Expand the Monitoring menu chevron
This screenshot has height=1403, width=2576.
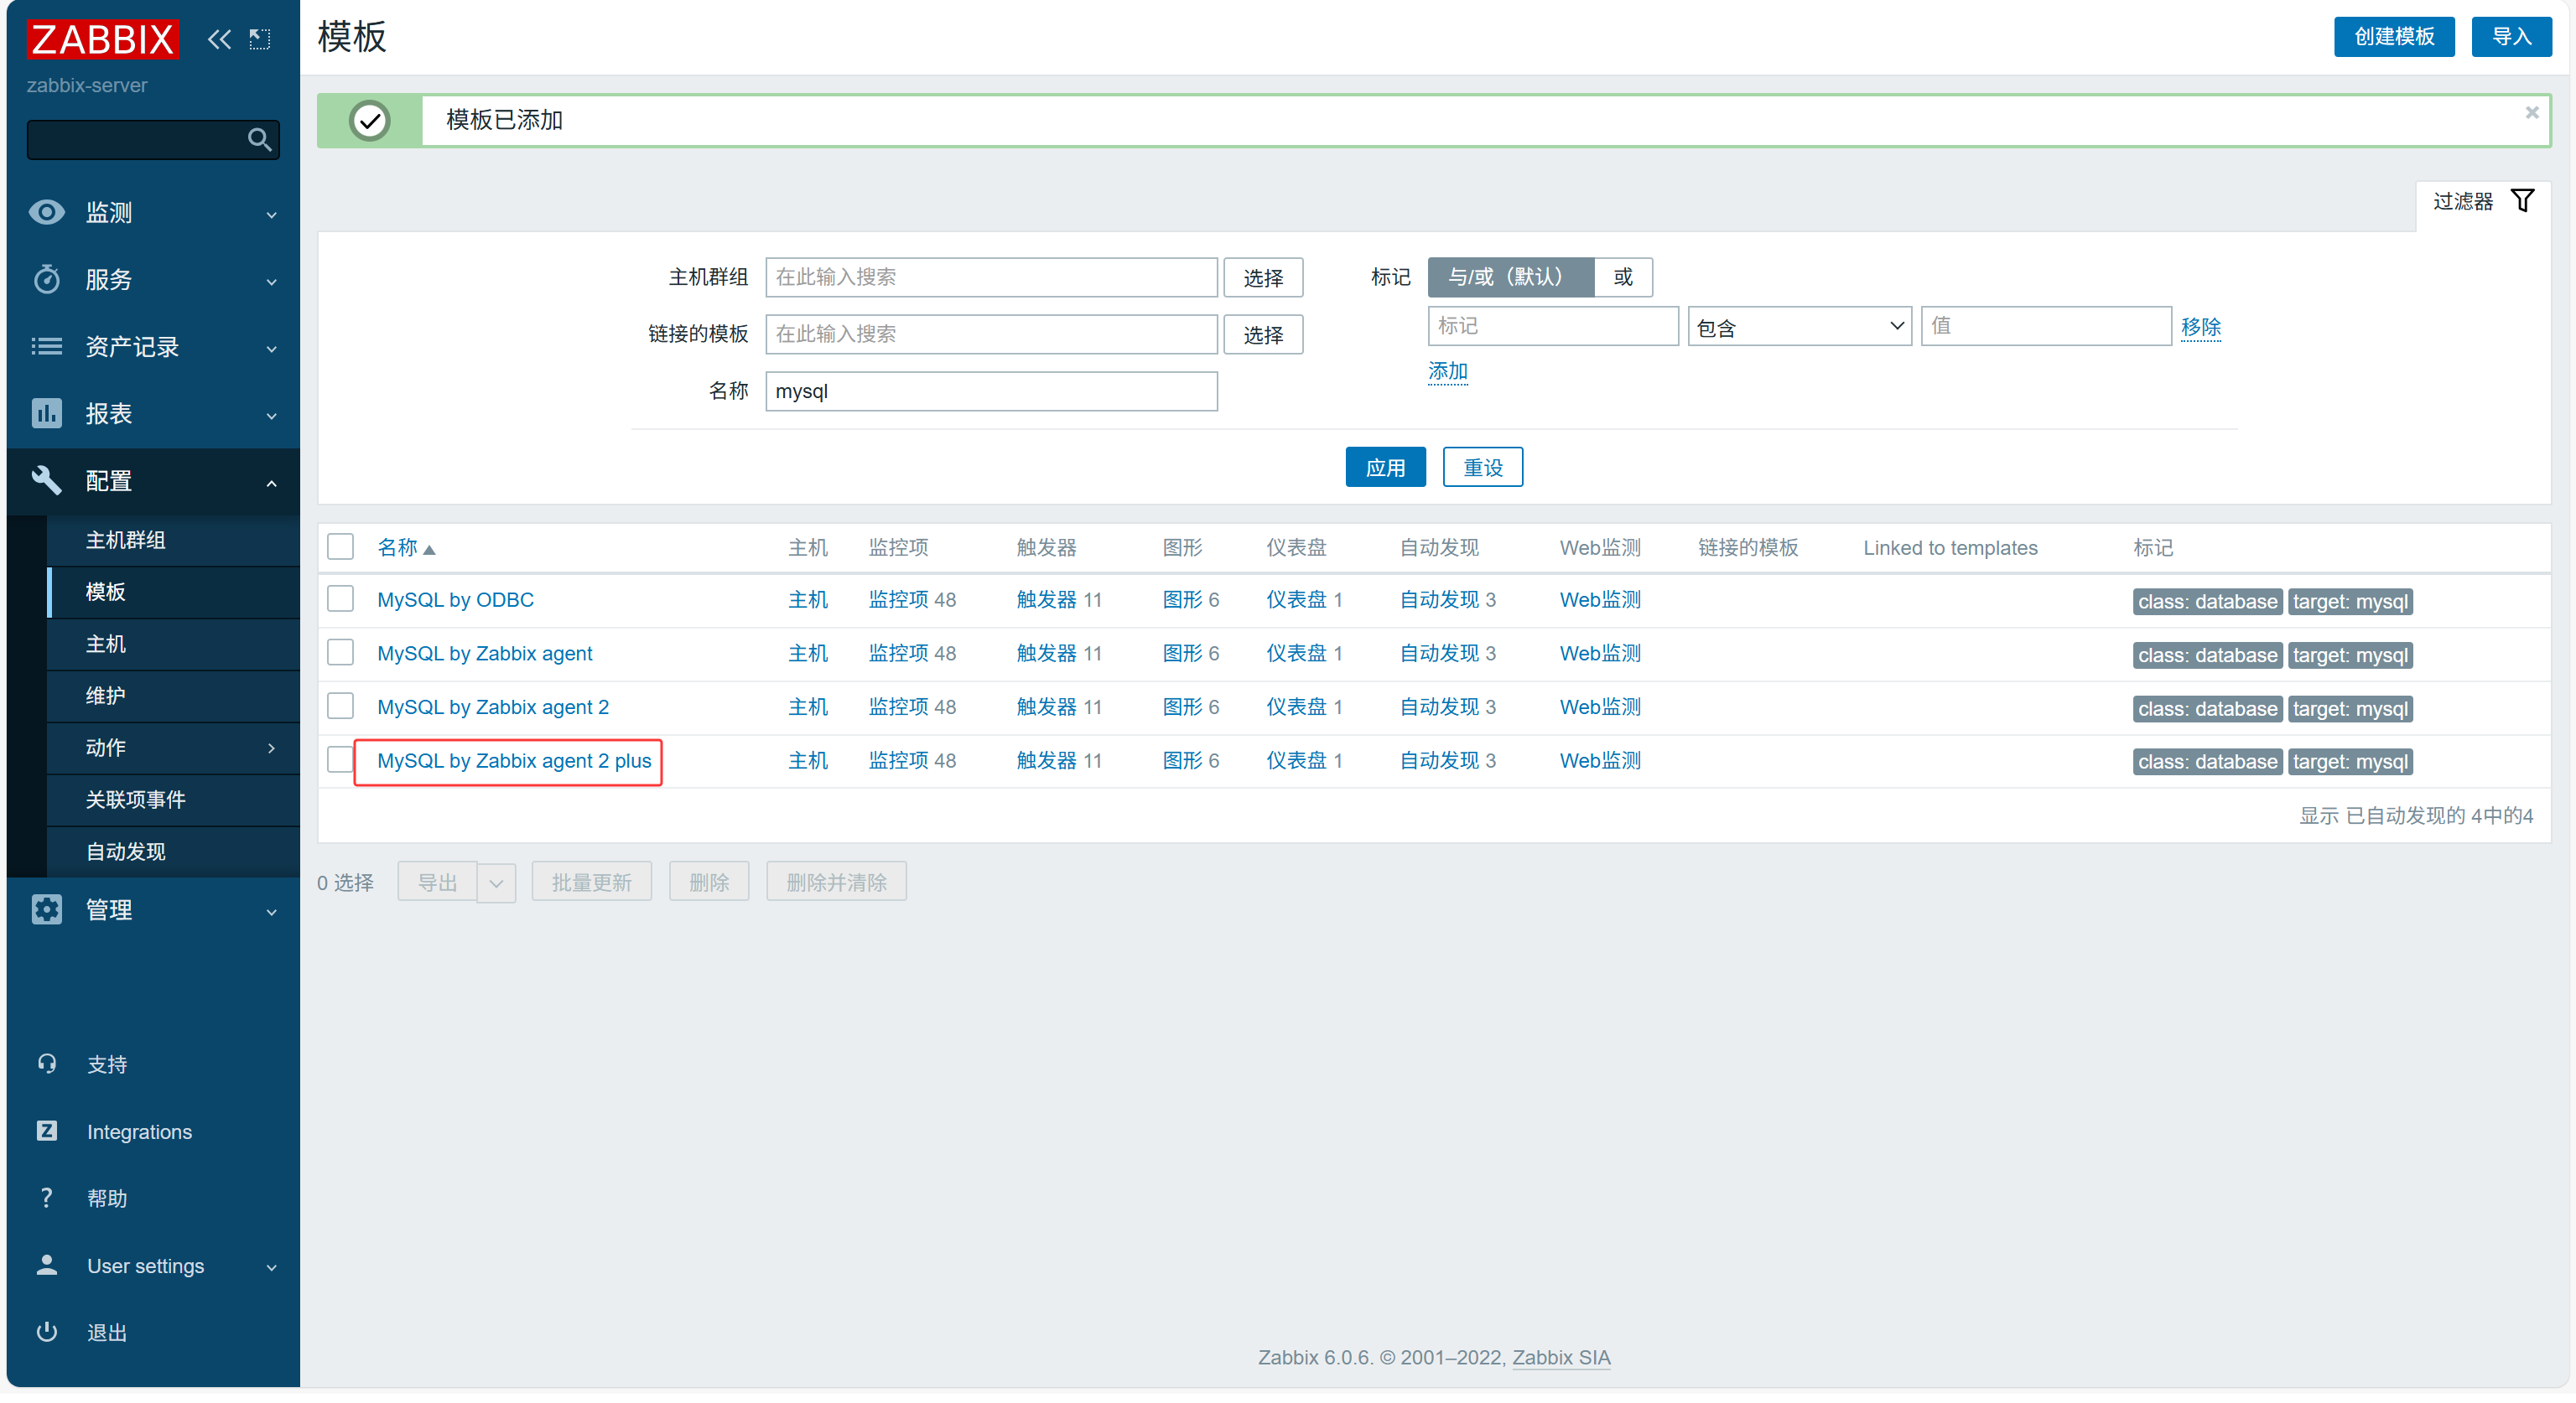pos(271,214)
